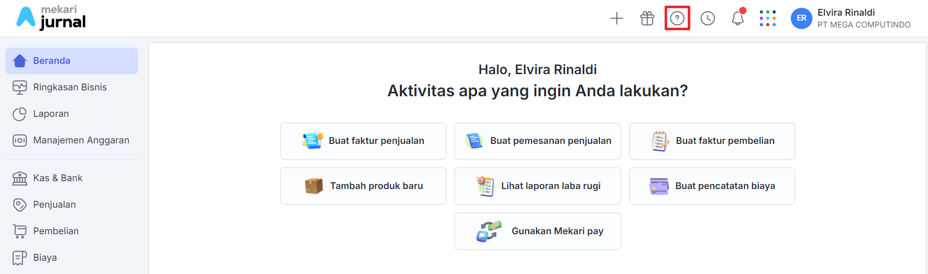This screenshot has height=274, width=928.
Task: Click the Mekari Jurnal logo
Action: pyautogui.click(x=51, y=18)
